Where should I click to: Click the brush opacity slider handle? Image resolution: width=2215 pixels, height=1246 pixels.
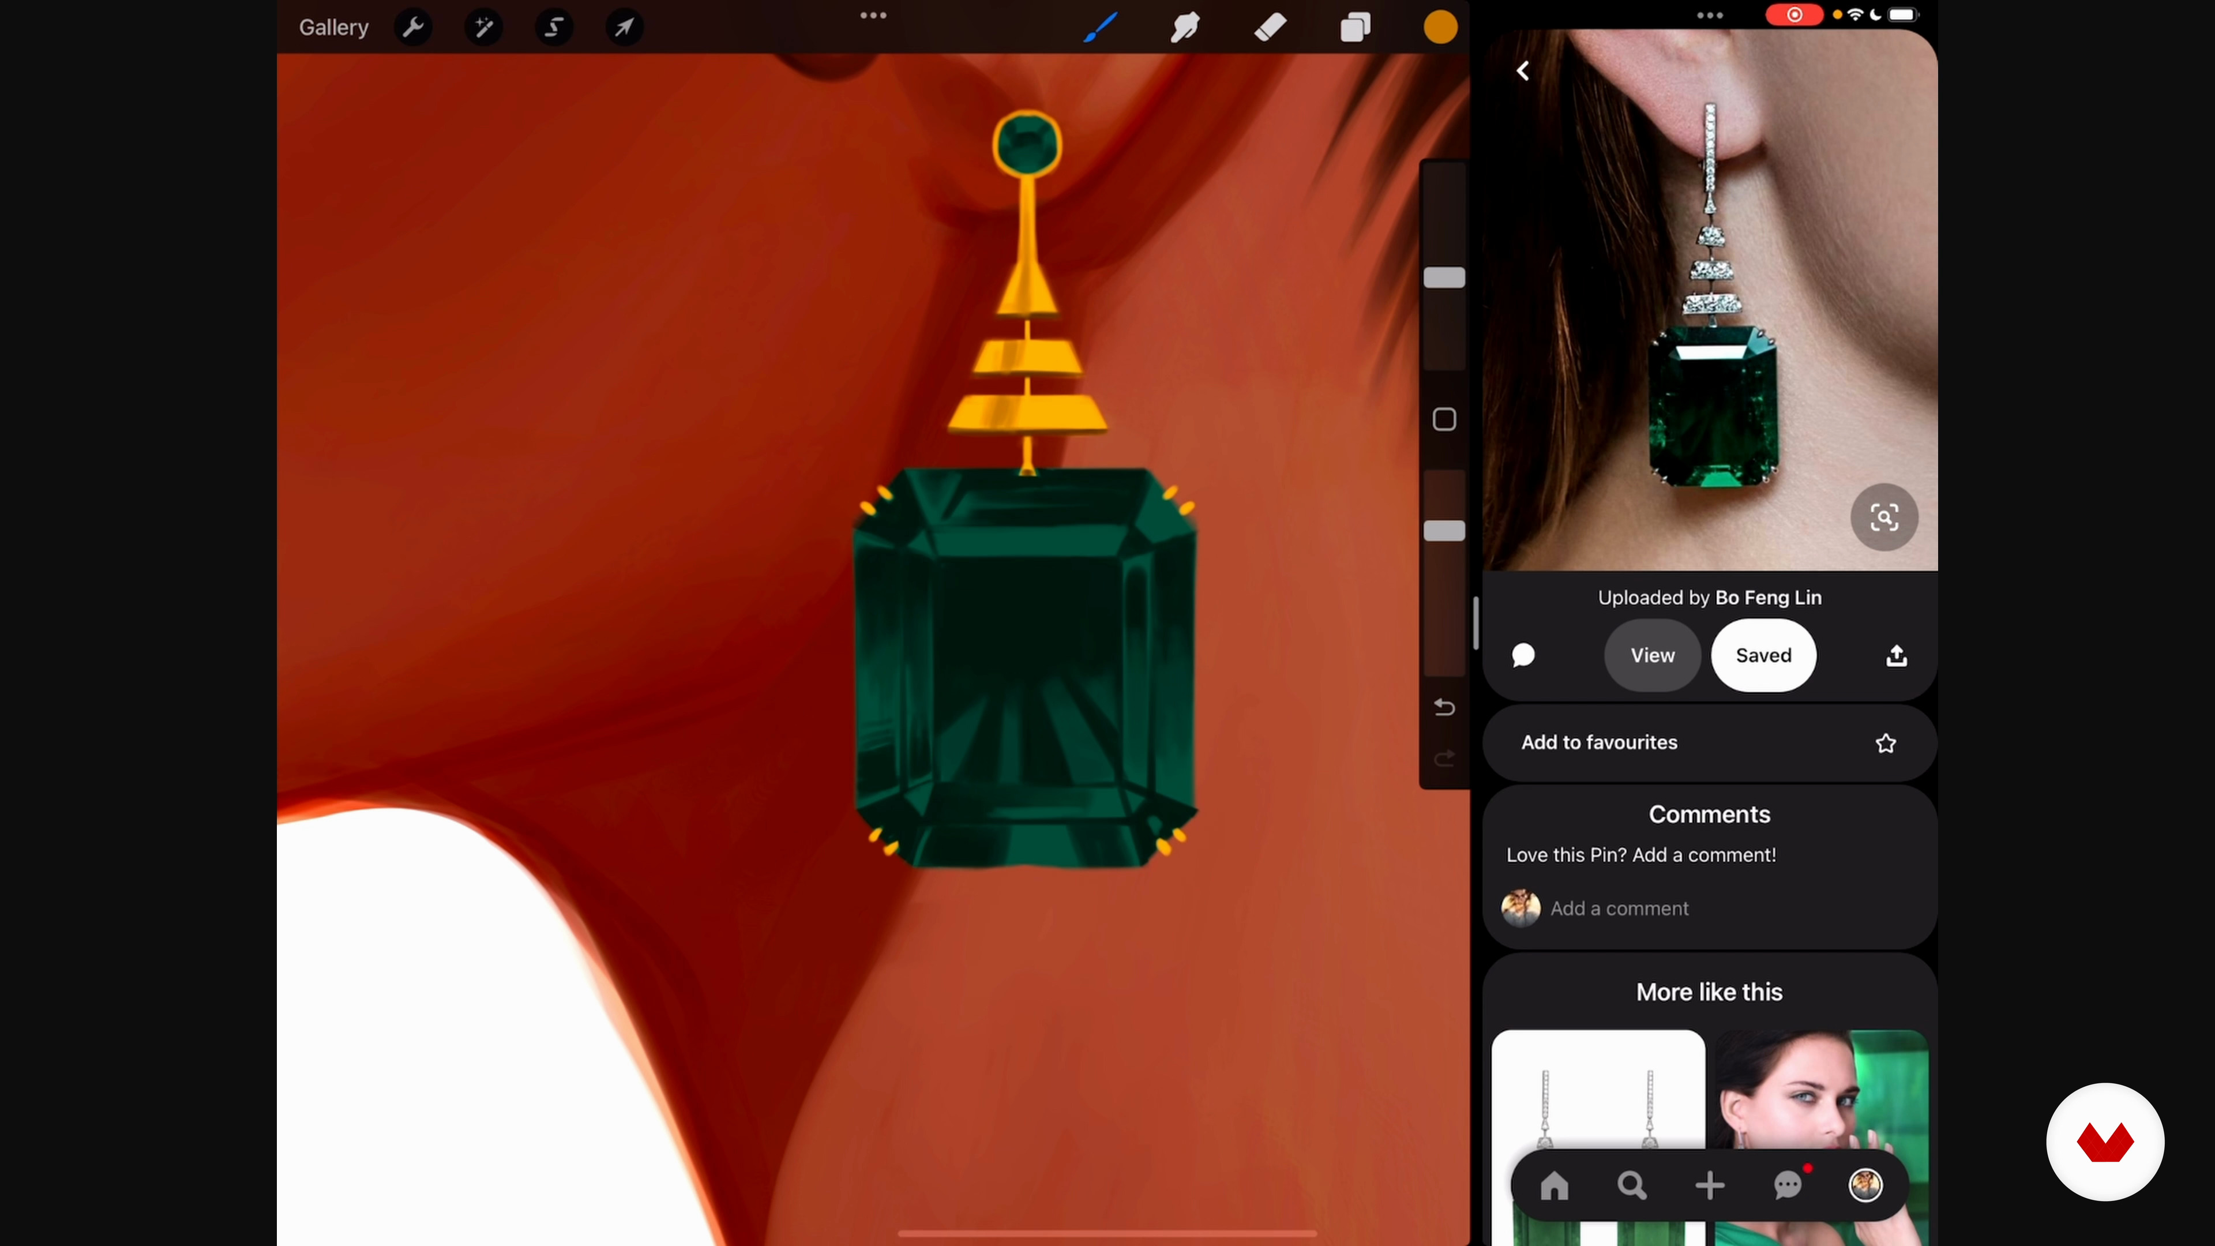click(1444, 531)
